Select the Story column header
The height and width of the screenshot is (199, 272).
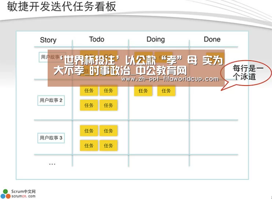coord(48,40)
